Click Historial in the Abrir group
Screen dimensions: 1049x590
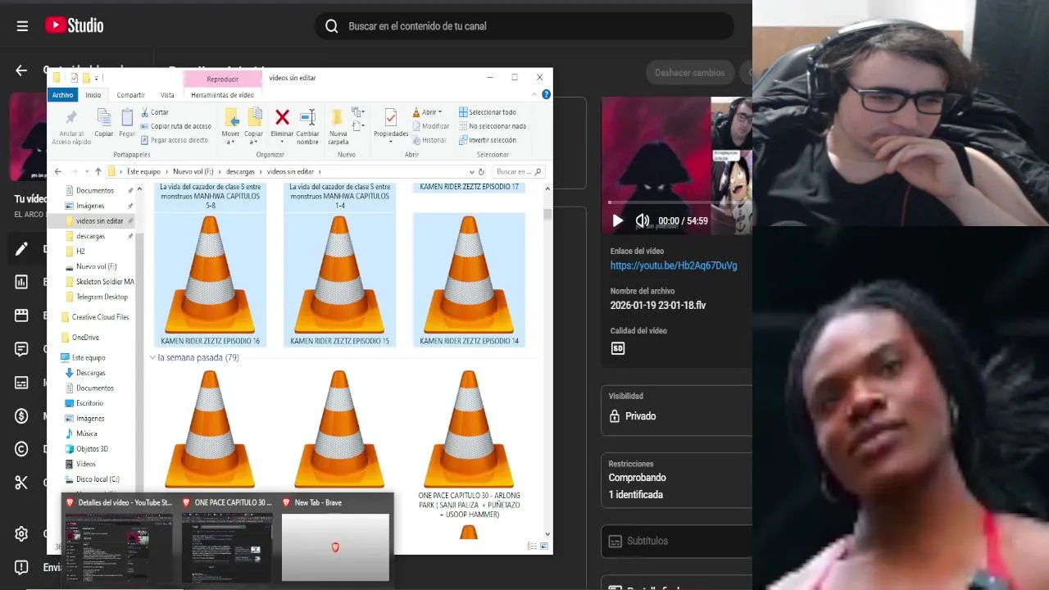click(x=429, y=140)
